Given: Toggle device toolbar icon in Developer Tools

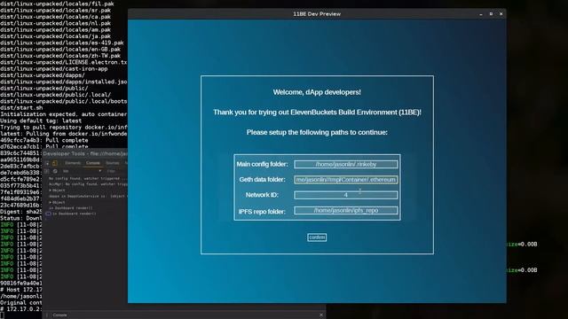Looking at the screenshot, I should [55, 163].
